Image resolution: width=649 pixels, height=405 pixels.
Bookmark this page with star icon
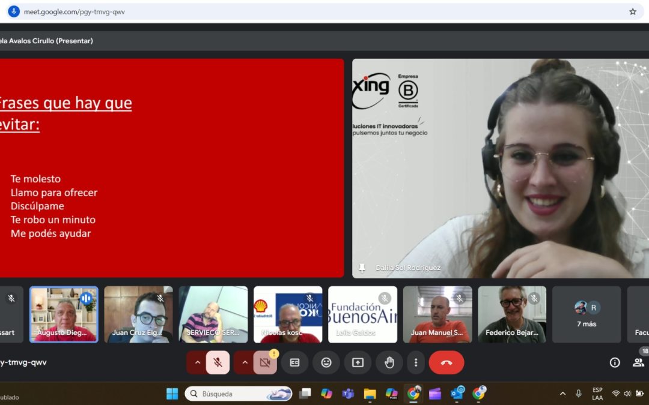coord(633,11)
